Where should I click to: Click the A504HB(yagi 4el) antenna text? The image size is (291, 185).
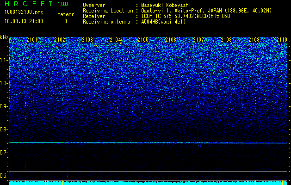pos(163,22)
